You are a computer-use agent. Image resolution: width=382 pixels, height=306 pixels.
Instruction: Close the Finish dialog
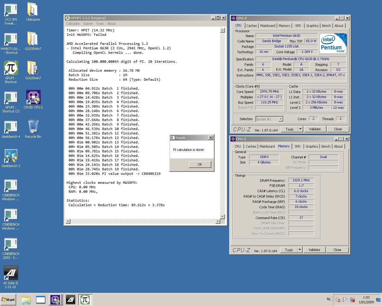coord(211,138)
